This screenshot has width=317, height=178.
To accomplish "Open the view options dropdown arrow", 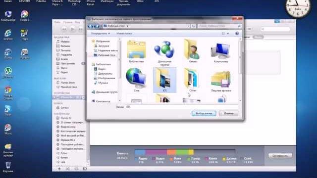I will [x=228, y=34].
